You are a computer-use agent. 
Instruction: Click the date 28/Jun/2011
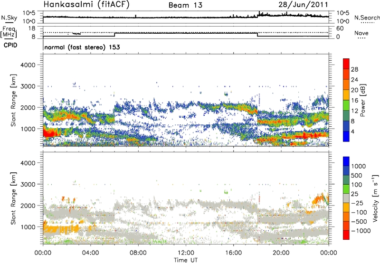pos(303,5)
